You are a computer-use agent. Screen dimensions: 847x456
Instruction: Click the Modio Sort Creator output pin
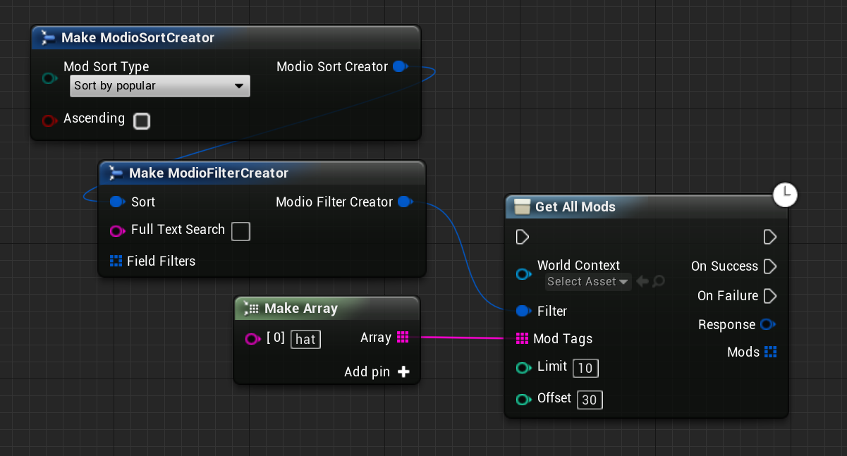pyautogui.click(x=400, y=66)
